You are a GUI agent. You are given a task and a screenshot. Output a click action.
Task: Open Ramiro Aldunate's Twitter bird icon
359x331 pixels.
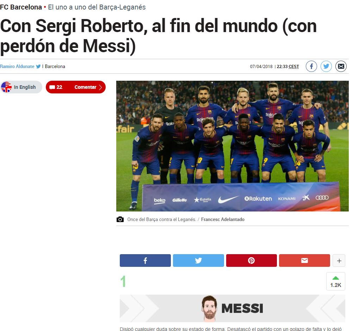[x=38, y=66]
